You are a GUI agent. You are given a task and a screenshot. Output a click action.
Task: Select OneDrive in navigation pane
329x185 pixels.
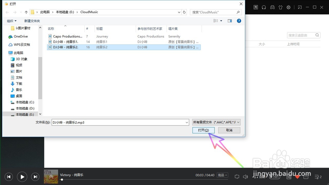[18, 36]
